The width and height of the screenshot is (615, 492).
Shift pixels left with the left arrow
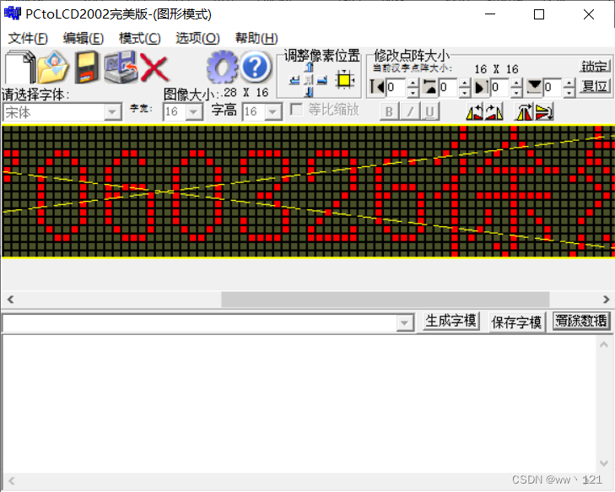click(x=294, y=80)
